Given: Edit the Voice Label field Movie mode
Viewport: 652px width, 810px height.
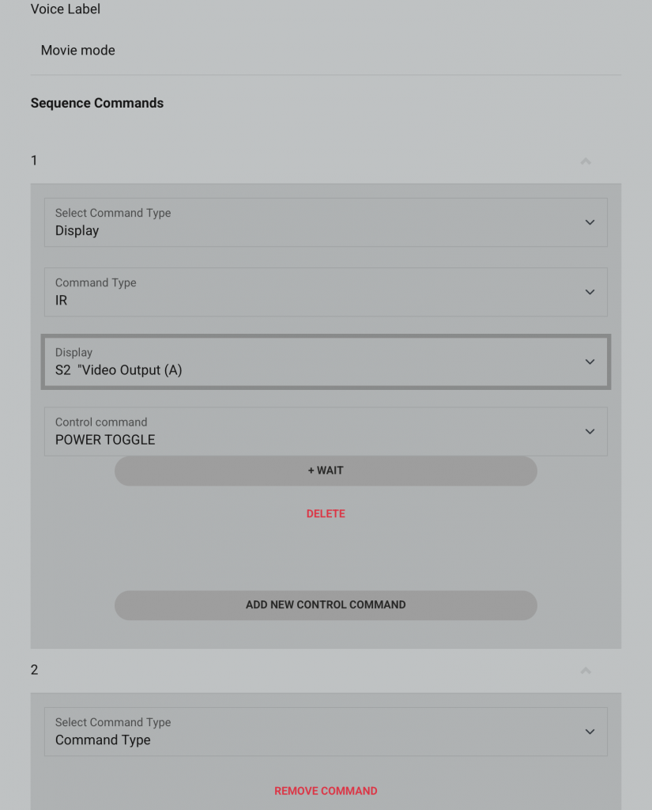Looking at the screenshot, I should click(326, 51).
